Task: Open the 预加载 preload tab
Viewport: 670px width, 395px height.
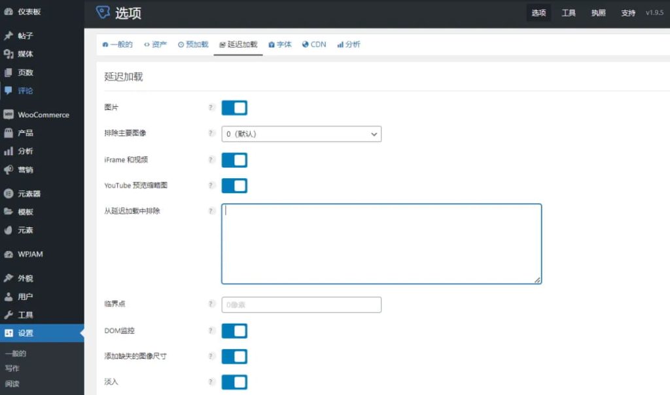Action: click(x=193, y=45)
